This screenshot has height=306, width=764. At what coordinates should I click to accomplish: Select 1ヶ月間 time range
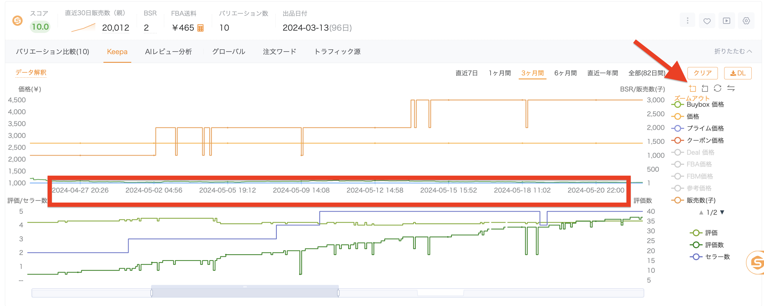click(500, 73)
